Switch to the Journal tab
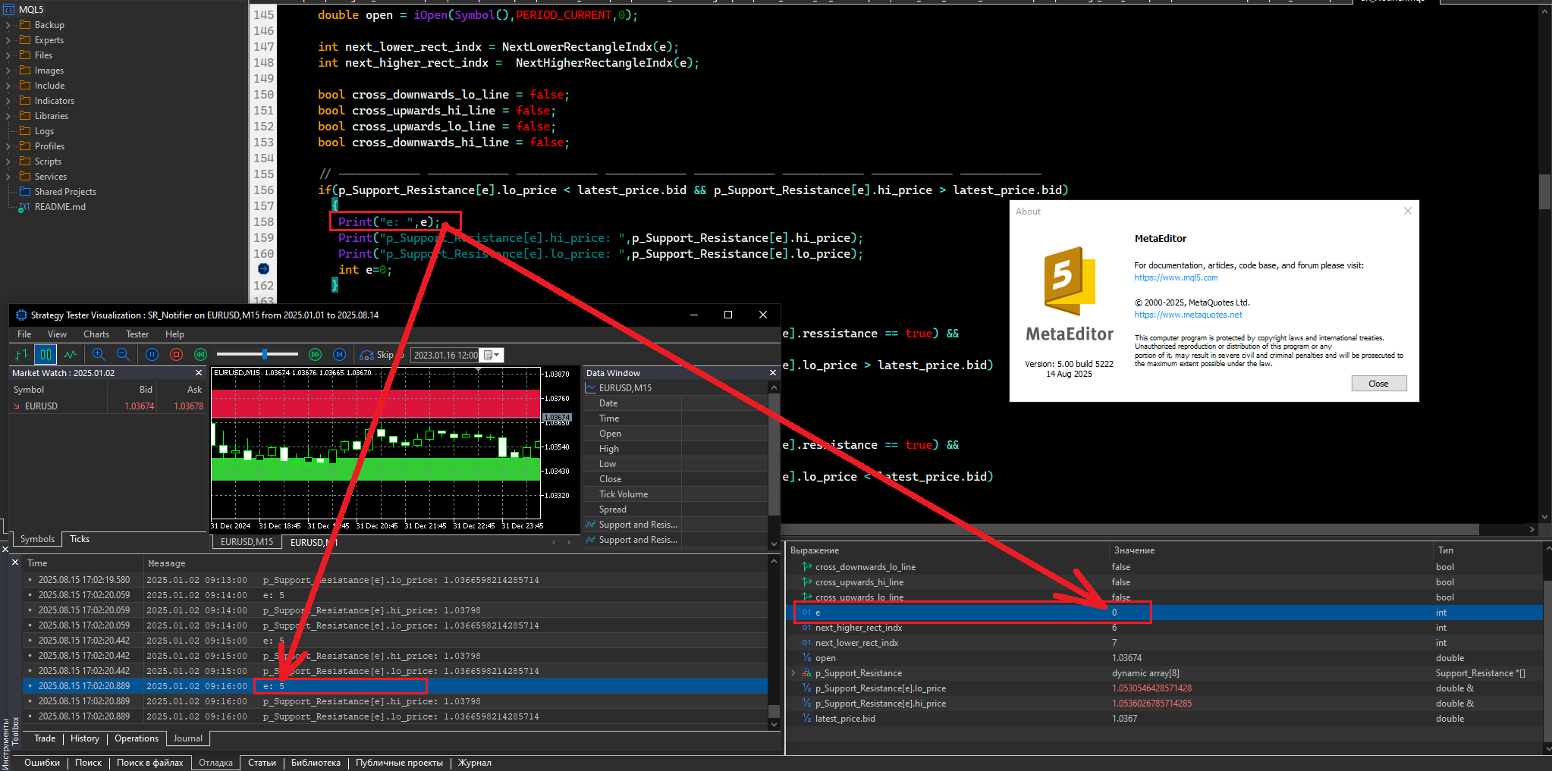This screenshot has height=771, width=1552. (187, 738)
